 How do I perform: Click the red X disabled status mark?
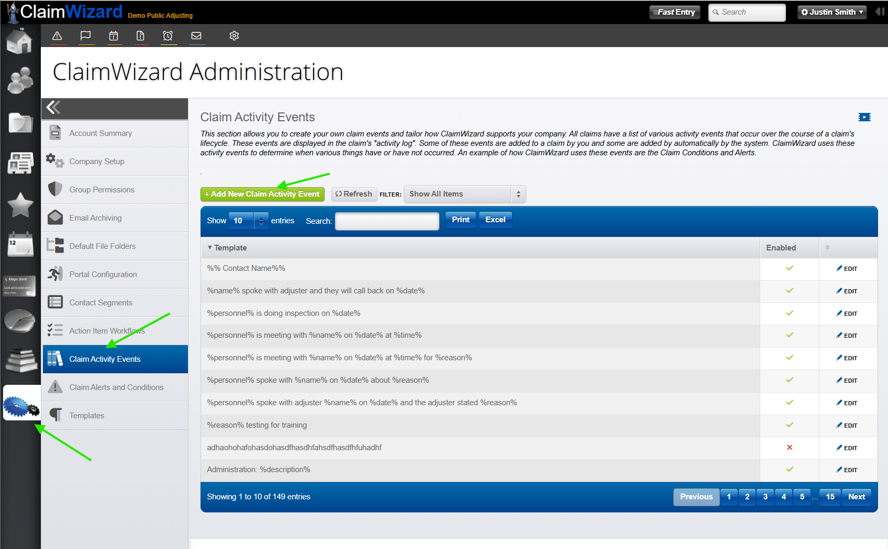(x=790, y=448)
